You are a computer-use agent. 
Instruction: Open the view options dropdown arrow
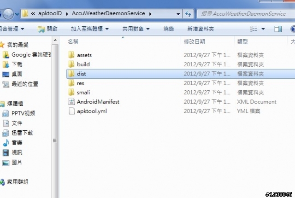pos(263,29)
